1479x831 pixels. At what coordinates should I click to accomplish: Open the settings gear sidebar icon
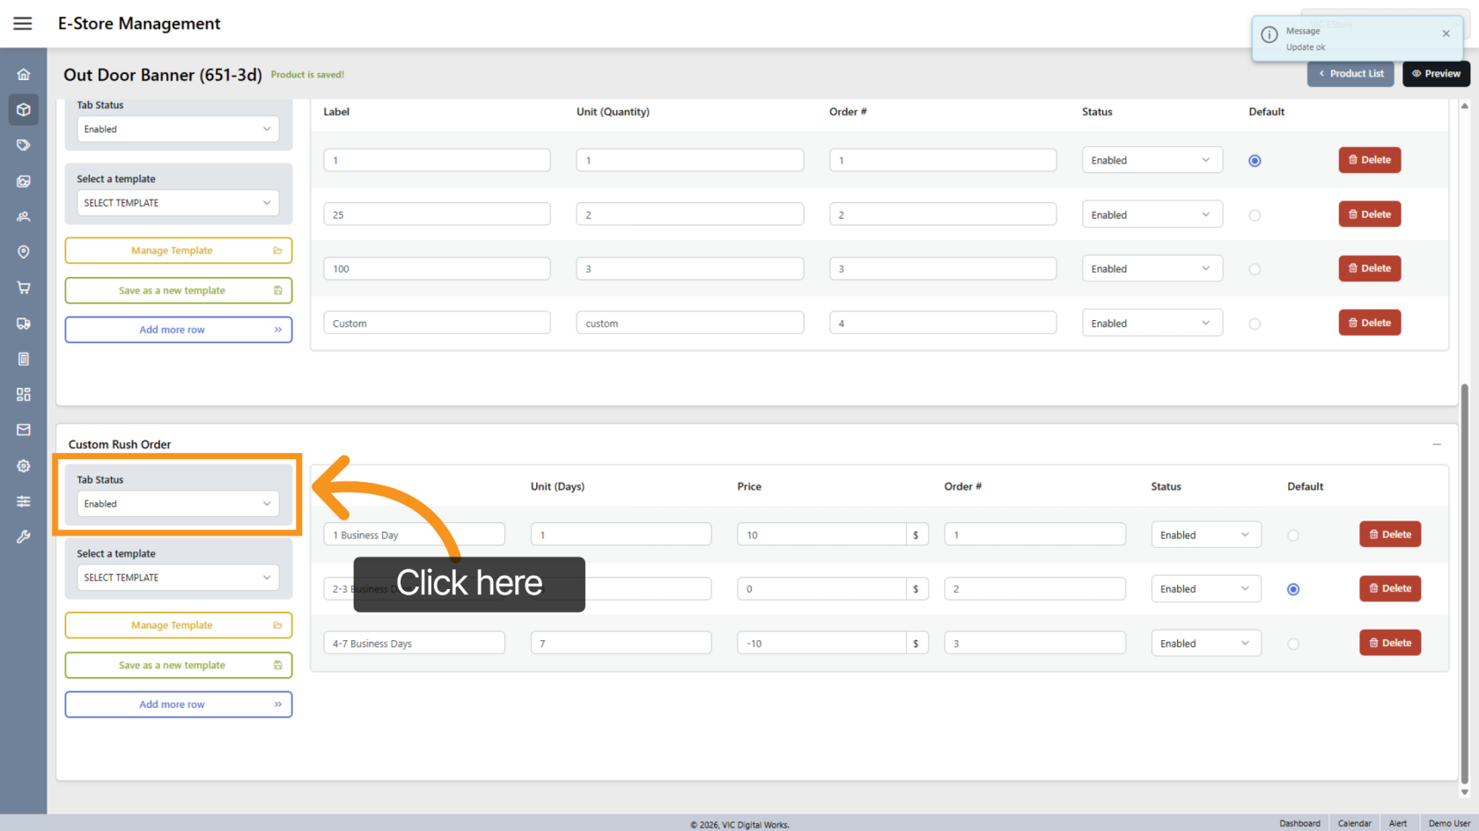(x=24, y=466)
